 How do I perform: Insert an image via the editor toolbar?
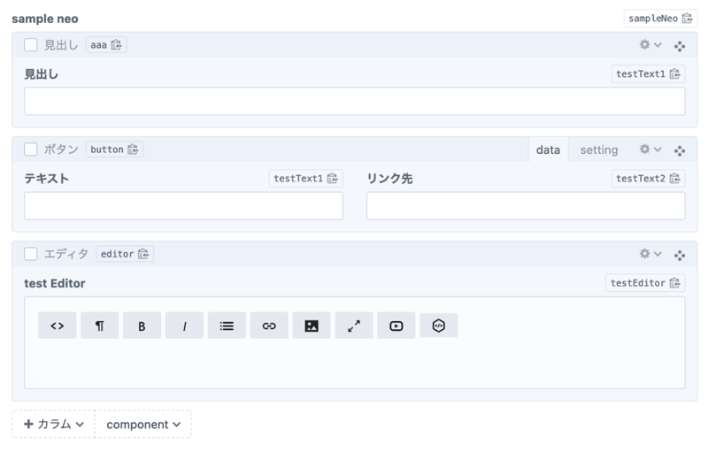pos(312,326)
